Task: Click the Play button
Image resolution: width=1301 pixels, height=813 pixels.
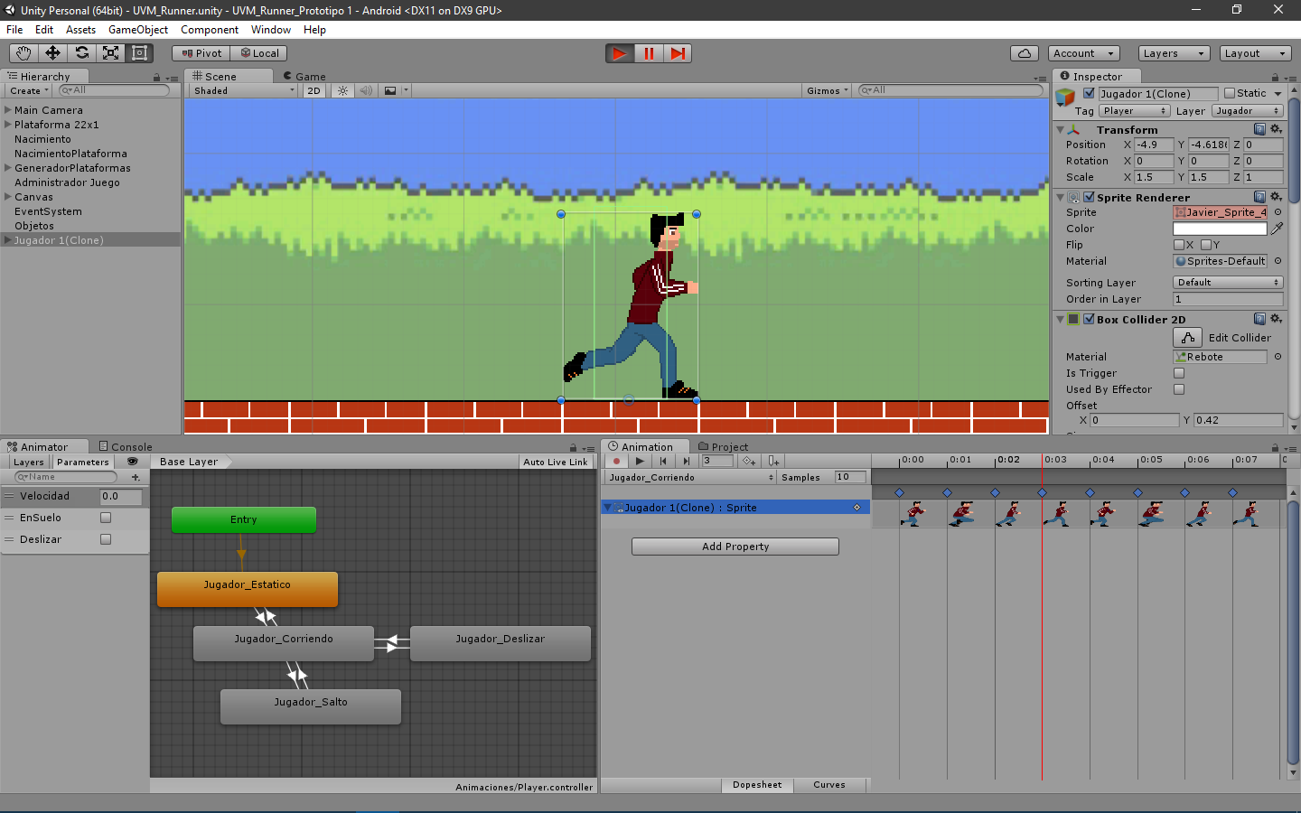Action: (620, 53)
